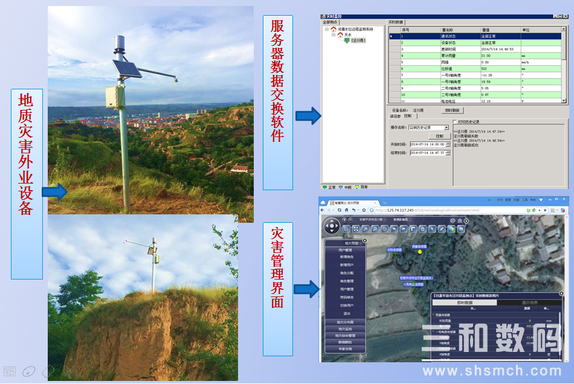Click table scrollbar down arrow
574x384 pixels.
pyautogui.click(x=564, y=101)
